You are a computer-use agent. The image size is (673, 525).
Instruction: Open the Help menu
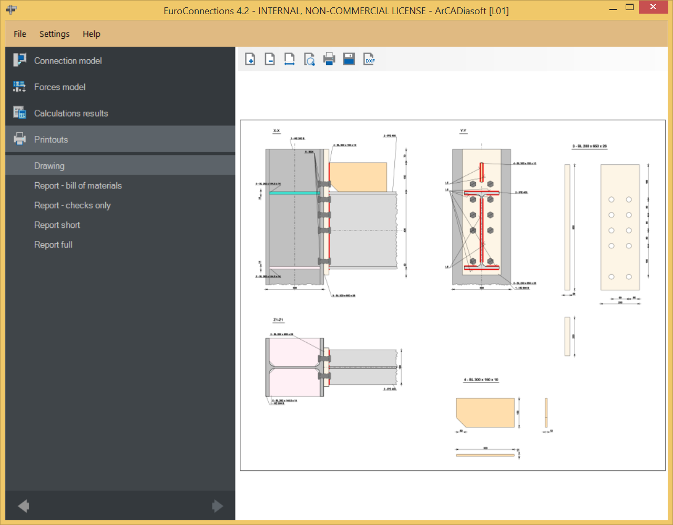(x=91, y=34)
